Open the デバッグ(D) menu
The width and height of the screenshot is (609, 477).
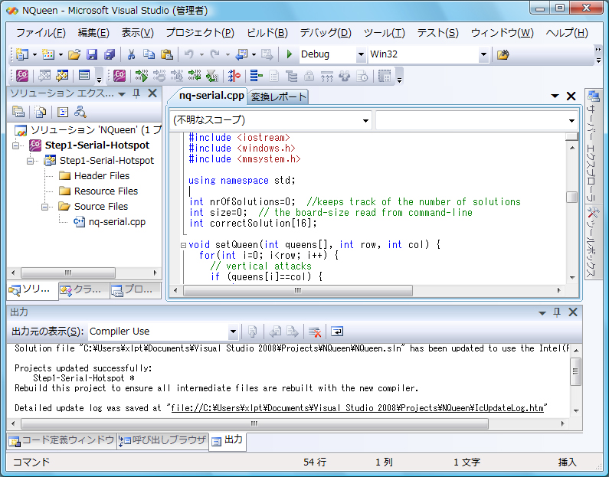pyautogui.click(x=326, y=33)
